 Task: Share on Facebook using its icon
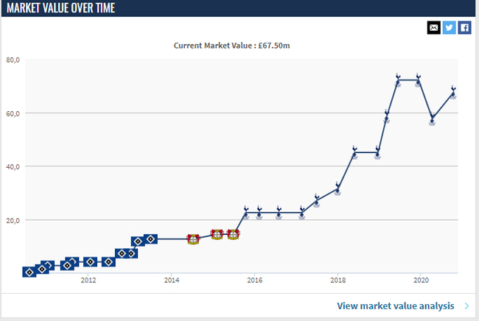[464, 27]
